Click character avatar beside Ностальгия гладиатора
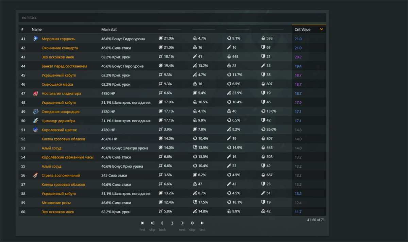The width and height of the screenshot is (408, 242). 35,93
